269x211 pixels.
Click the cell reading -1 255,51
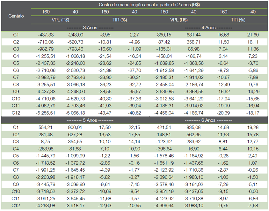pyautogui.click(x=46, y=56)
